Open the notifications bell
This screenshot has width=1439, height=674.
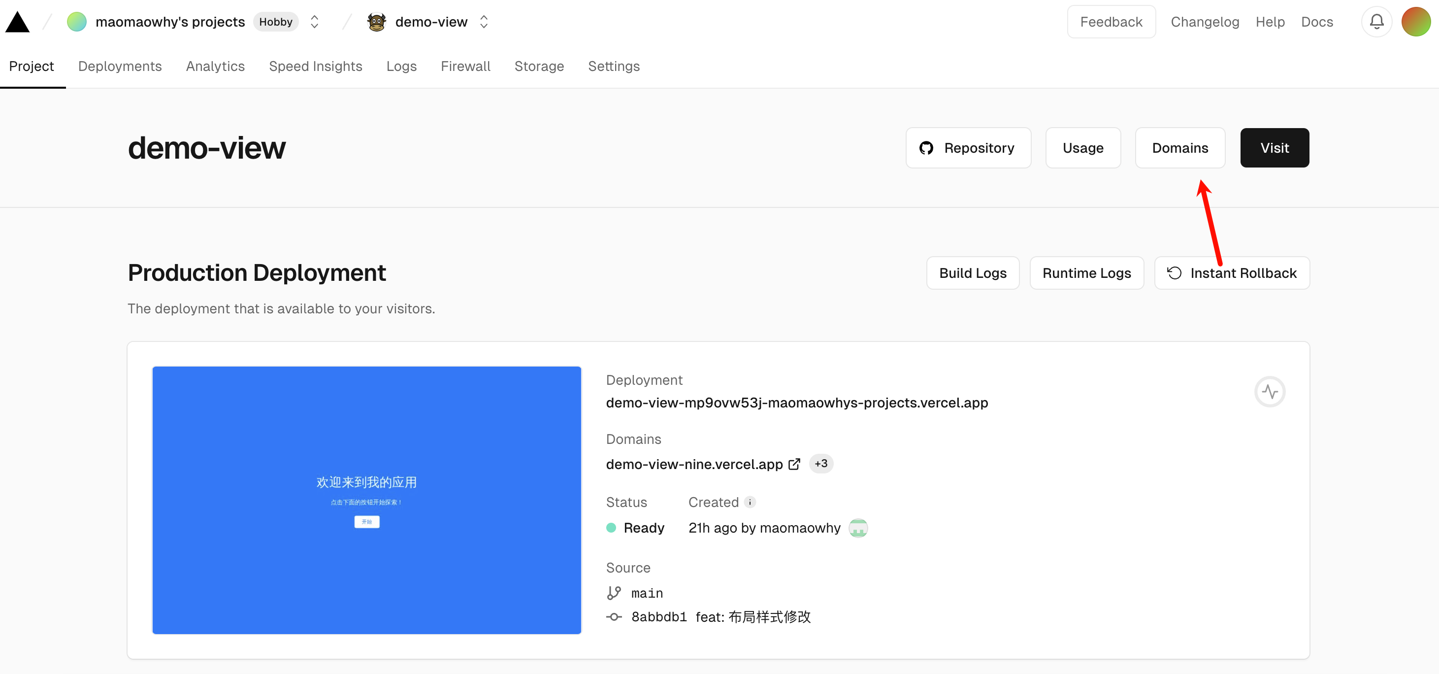pos(1376,22)
